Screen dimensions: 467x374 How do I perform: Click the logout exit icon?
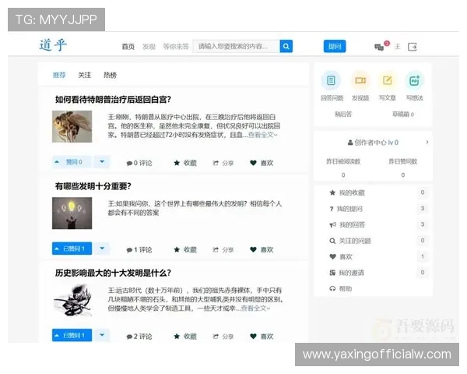click(x=413, y=47)
